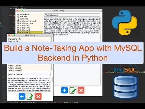Click the green edit-note icon in the front Note Taking window
The height and width of the screenshot is (109, 145).
tap(30, 96)
